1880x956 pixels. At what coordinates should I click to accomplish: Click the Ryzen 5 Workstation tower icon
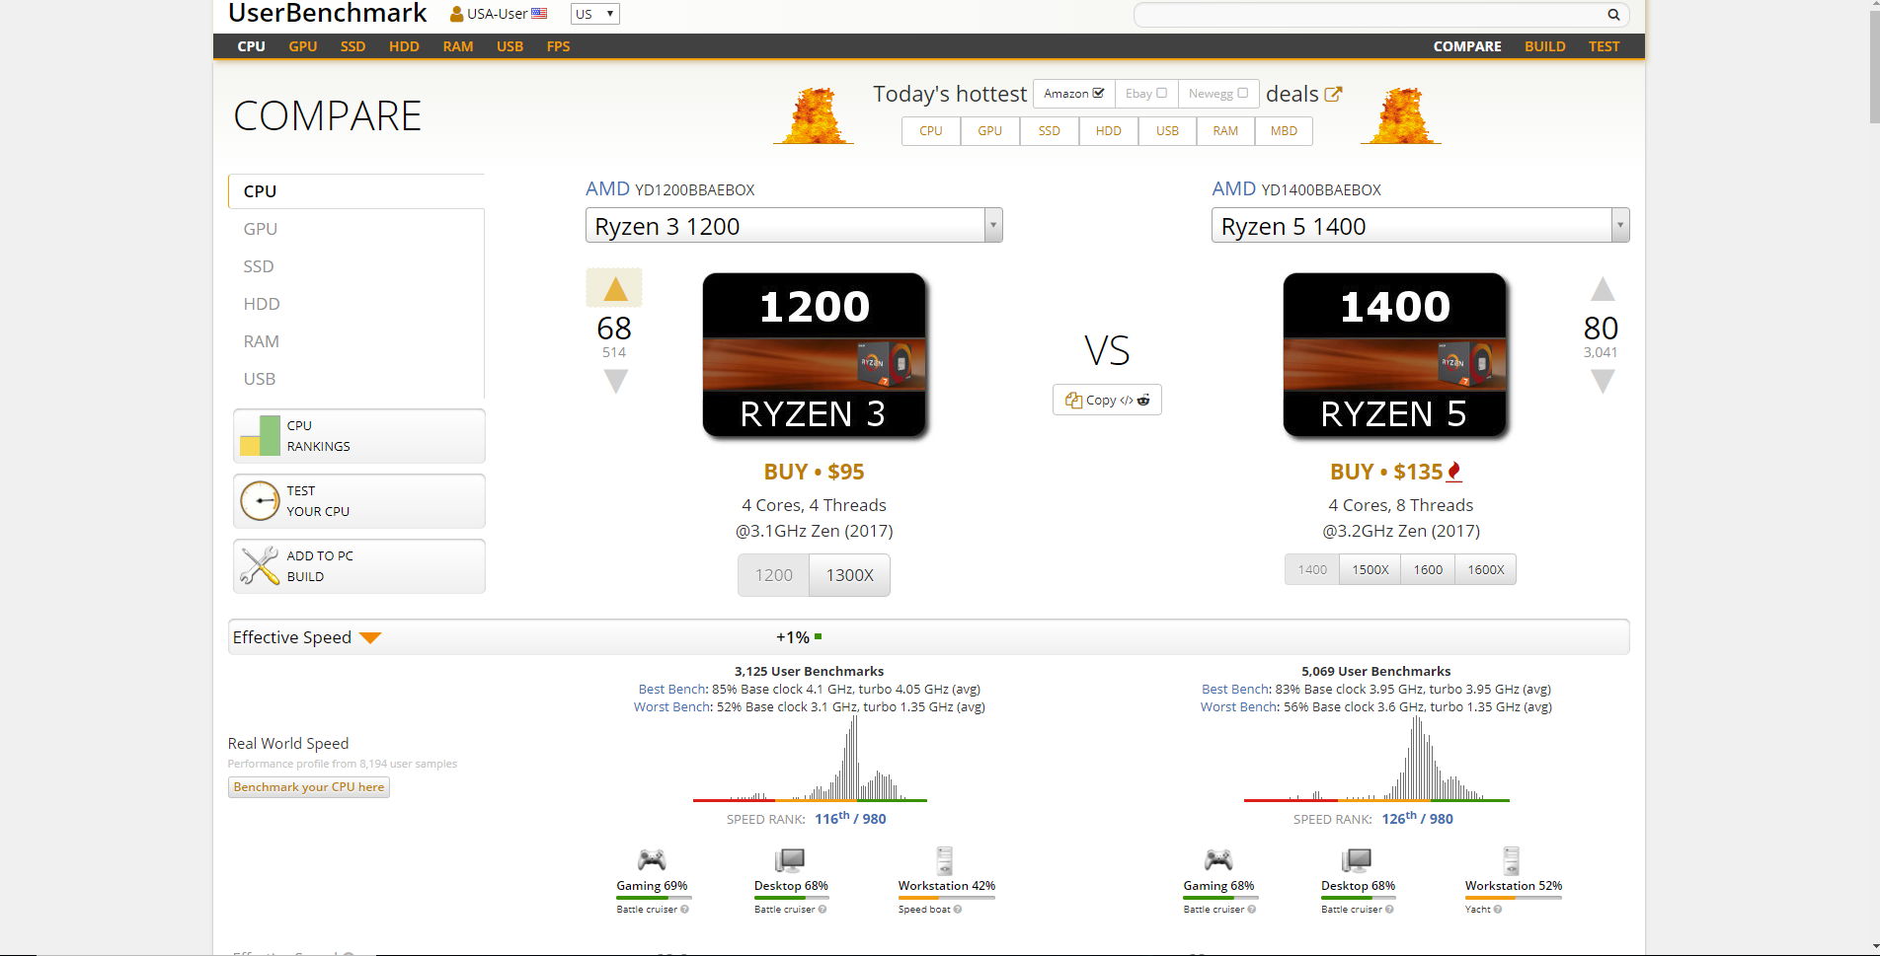[1512, 860]
